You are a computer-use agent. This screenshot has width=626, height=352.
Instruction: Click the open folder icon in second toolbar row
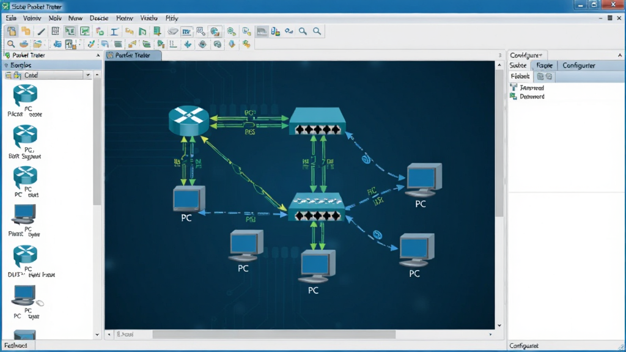[x=38, y=44]
